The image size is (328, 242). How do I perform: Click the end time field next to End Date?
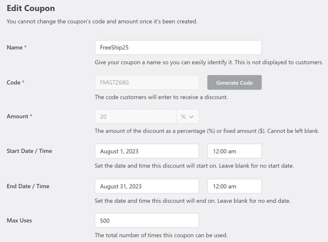click(234, 186)
